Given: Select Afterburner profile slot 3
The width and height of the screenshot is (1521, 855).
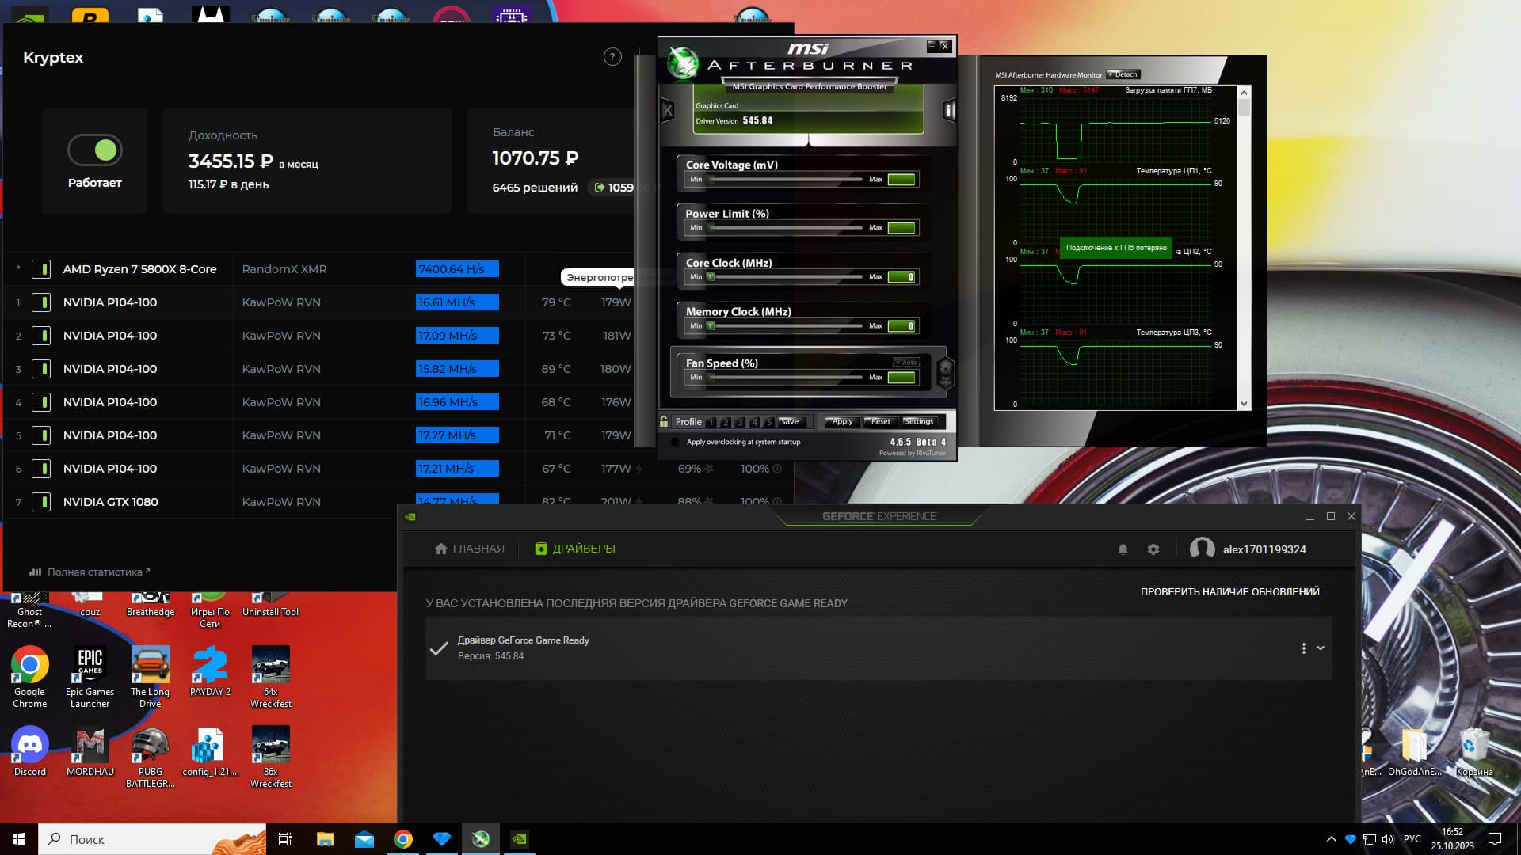Looking at the screenshot, I should click(740, 423).
